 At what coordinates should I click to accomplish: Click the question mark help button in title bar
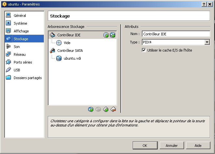click(x=204, y=4)
